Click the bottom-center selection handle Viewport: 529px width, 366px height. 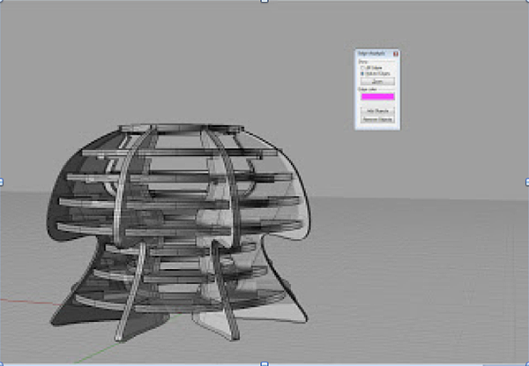point(264,362)
